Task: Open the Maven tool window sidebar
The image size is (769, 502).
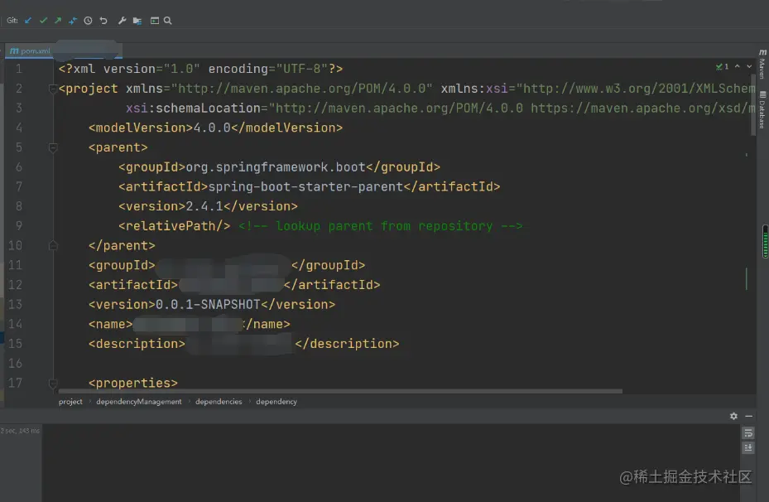Action: 762,64
